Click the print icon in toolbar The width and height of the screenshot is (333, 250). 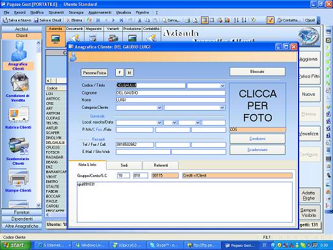coord(187,20)
